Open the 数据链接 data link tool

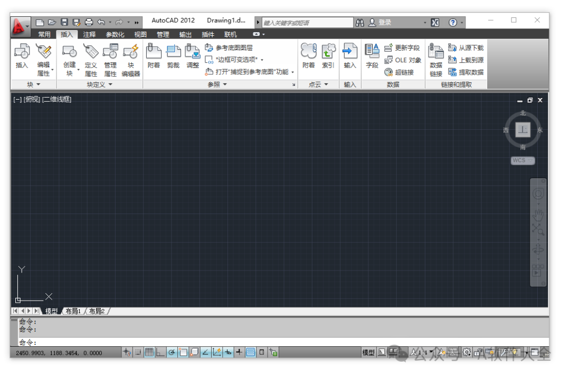point(436,60)
